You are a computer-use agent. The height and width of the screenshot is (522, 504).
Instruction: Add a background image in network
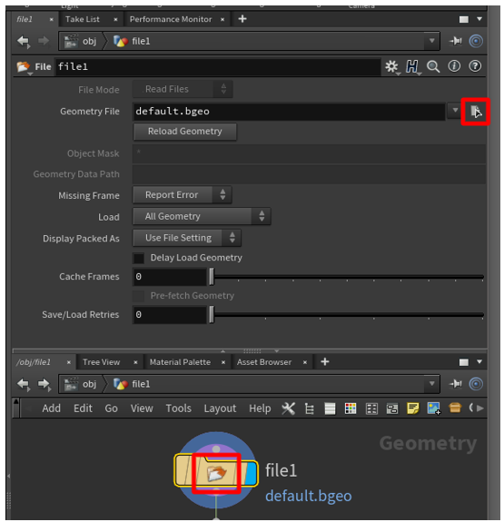tap(434, 409)
